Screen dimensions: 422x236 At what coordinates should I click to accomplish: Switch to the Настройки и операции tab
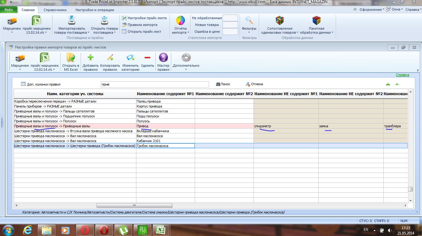pyautogui.click(x=95, y=10)
